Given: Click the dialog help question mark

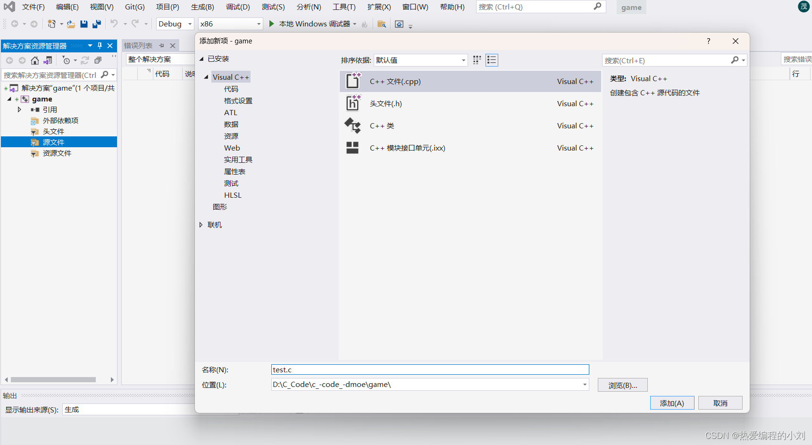Looking at the screenshot, I should tap(708, 41).
